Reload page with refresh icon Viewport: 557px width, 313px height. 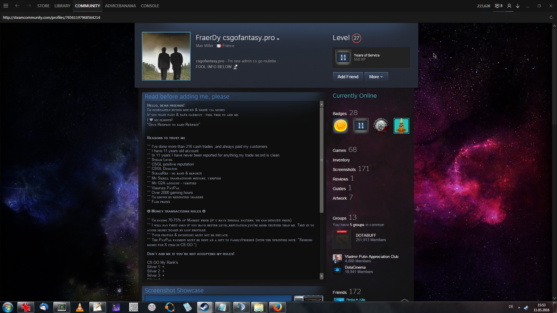551,17
